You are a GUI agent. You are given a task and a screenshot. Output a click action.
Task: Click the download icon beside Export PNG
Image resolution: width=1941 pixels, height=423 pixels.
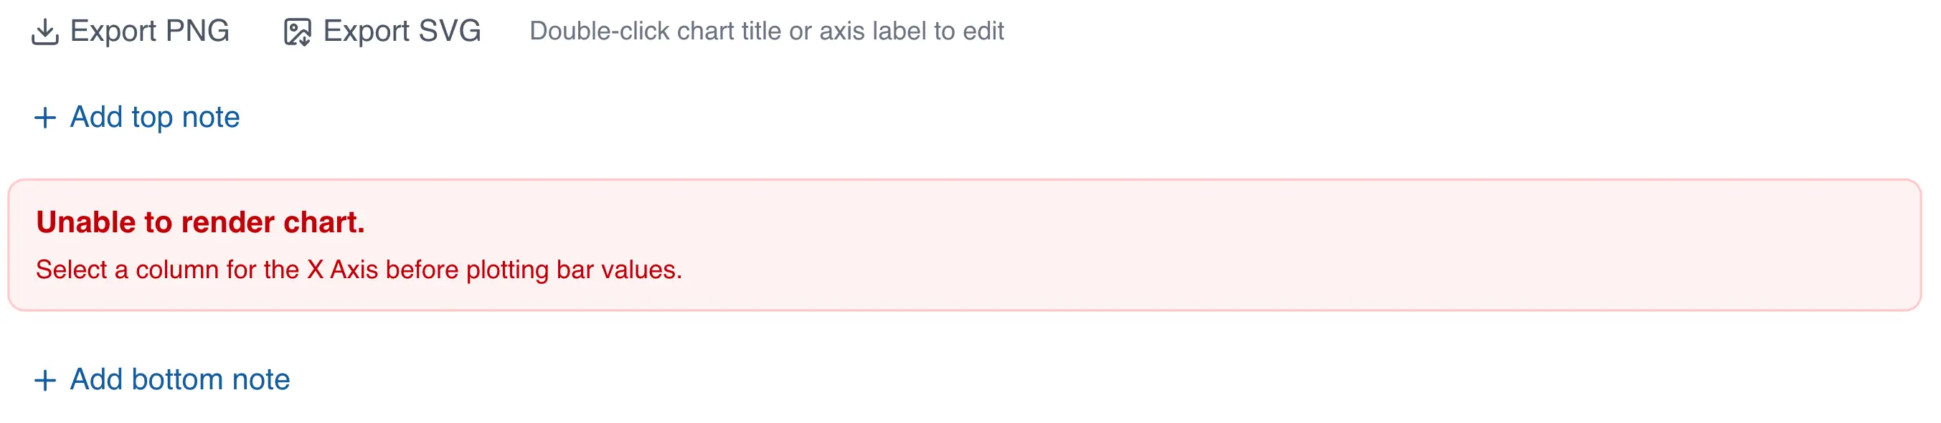tap(47, 32)
